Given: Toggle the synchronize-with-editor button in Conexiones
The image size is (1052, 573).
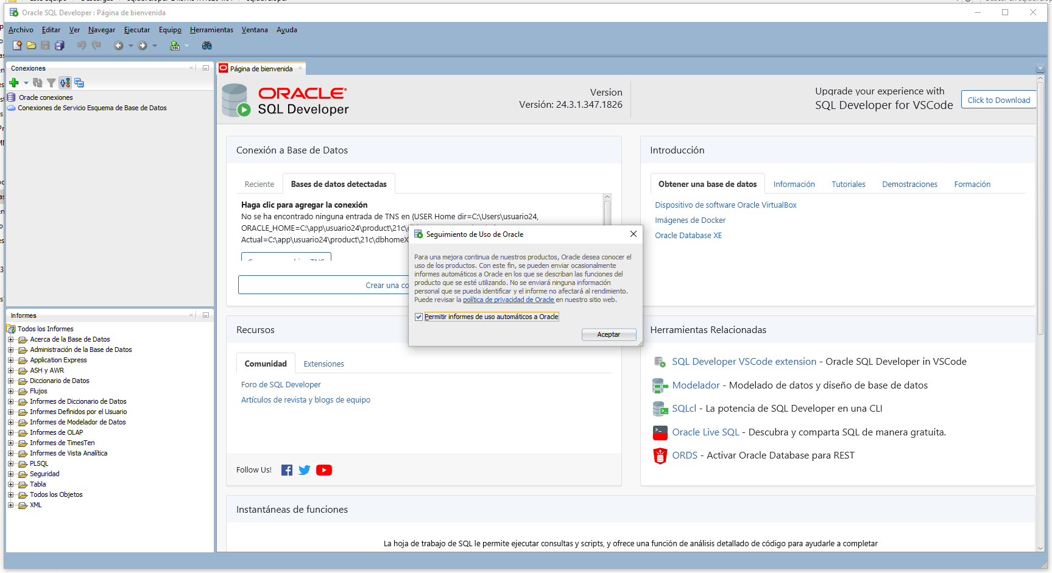Looking at the screenshot, I should tap(65, 83).
